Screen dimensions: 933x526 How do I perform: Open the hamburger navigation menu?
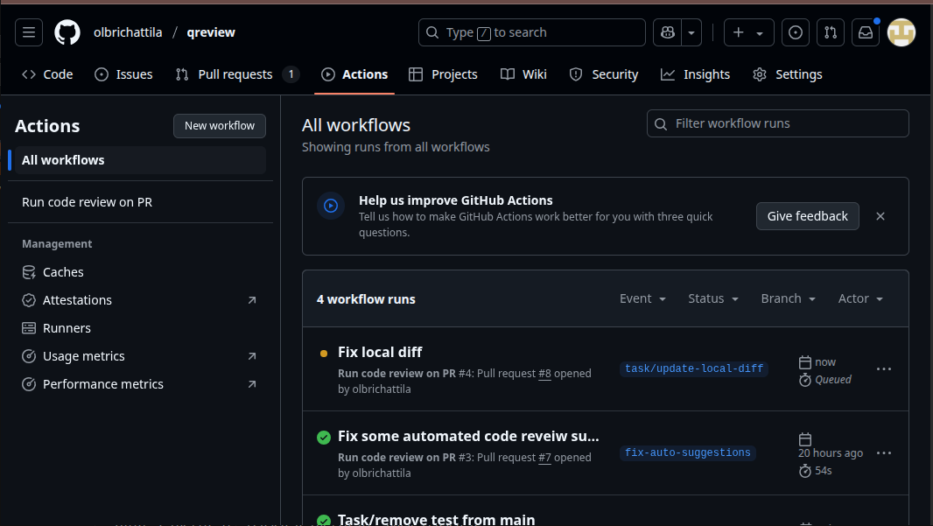(29, 32)
